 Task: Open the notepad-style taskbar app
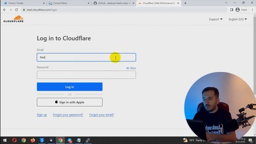click(x=79, y=140)
